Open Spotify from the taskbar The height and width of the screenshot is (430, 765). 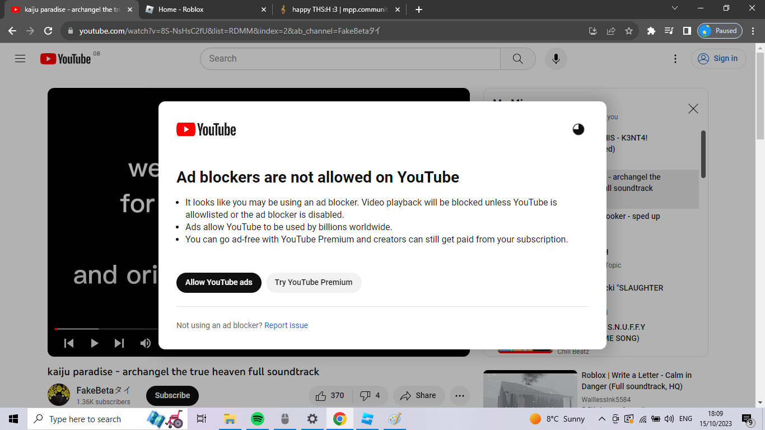[x=257, y=419]
